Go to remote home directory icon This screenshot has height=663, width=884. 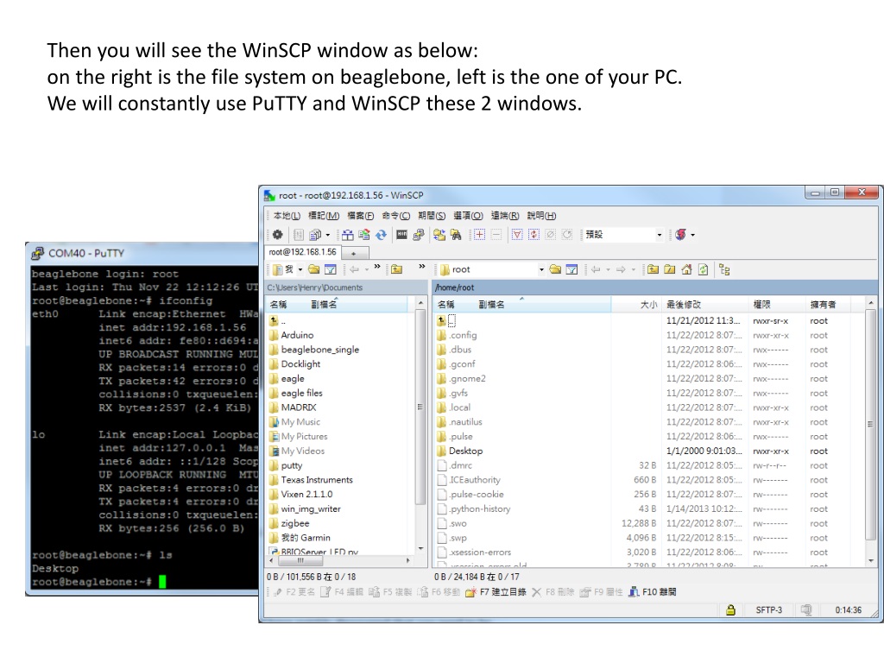686,269
